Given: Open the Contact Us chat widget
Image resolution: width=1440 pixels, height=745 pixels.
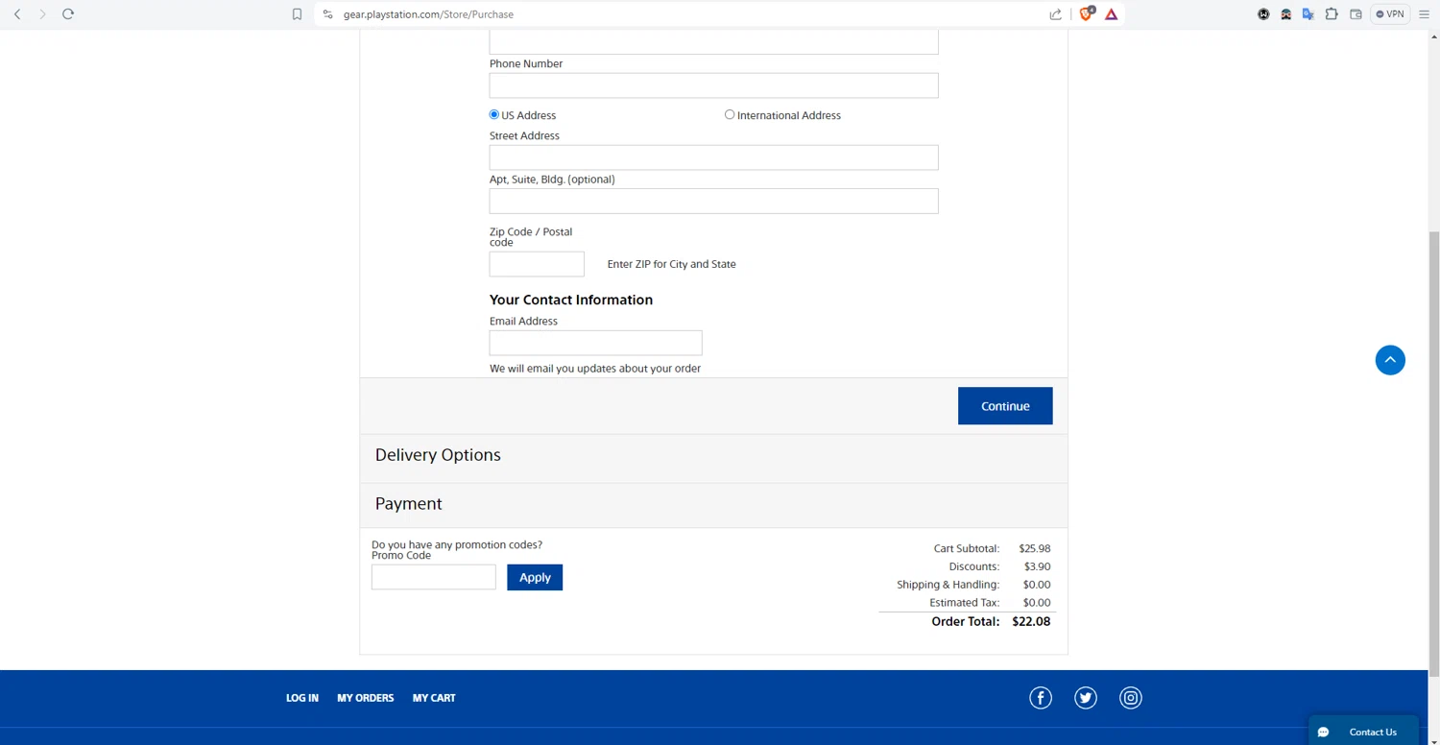Looking at the screenshot, I should pos(1363,732).
